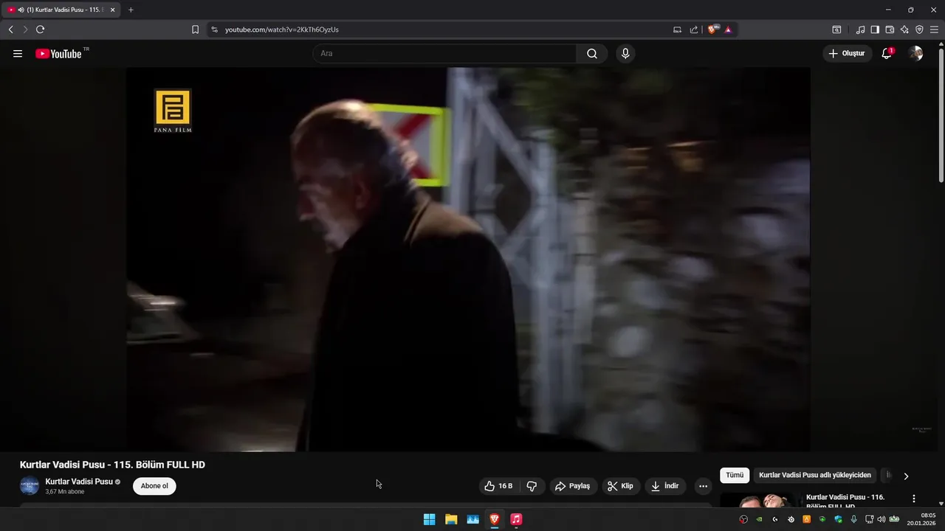945x531 pixels.
Task: Open Kurtlar Vadisi Pusu channel name
Action: pos(79,482)
